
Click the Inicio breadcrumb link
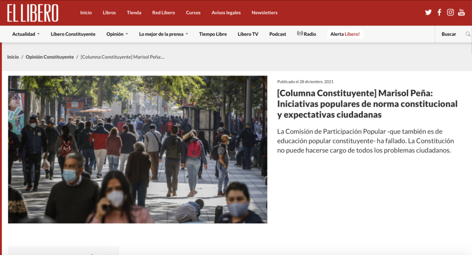[x=13, y=57]
